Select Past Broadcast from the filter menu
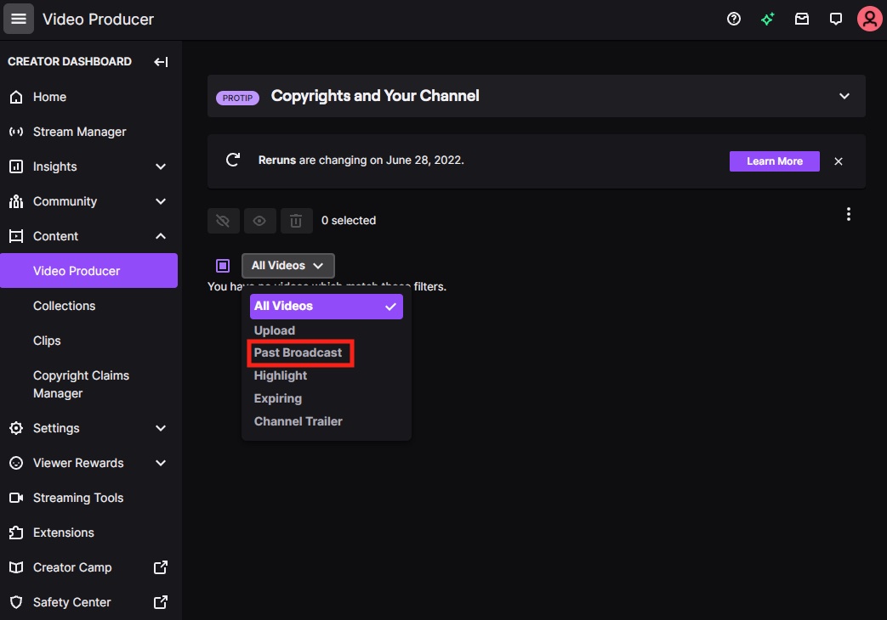The height and width of the screenshot is (620, 887). [299, 352]
